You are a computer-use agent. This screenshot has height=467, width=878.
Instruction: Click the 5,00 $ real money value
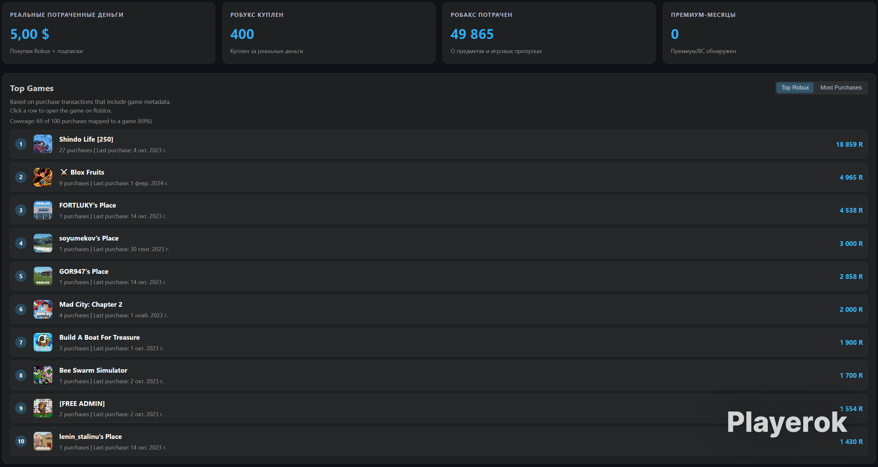point(29,34)
